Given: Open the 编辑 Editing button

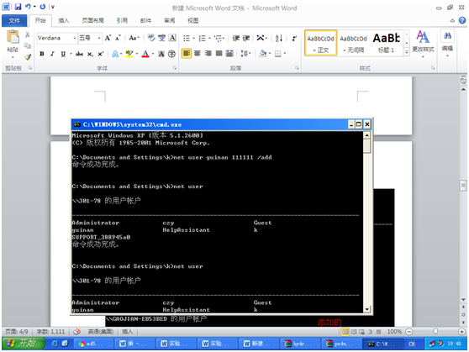Looking at the screenshot, I should point(447,43).
